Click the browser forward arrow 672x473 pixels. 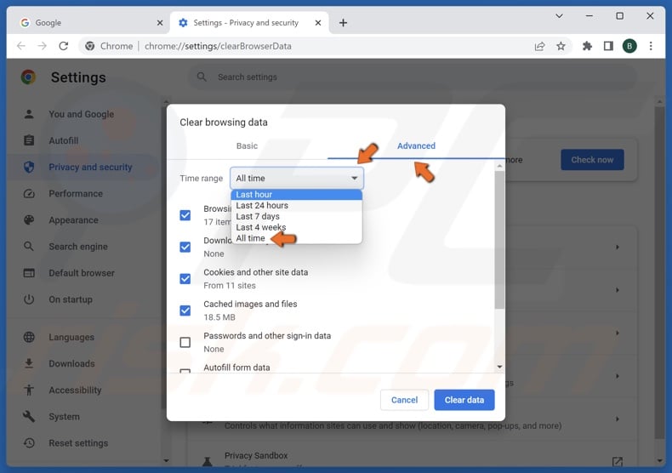(x=42, y=46)
